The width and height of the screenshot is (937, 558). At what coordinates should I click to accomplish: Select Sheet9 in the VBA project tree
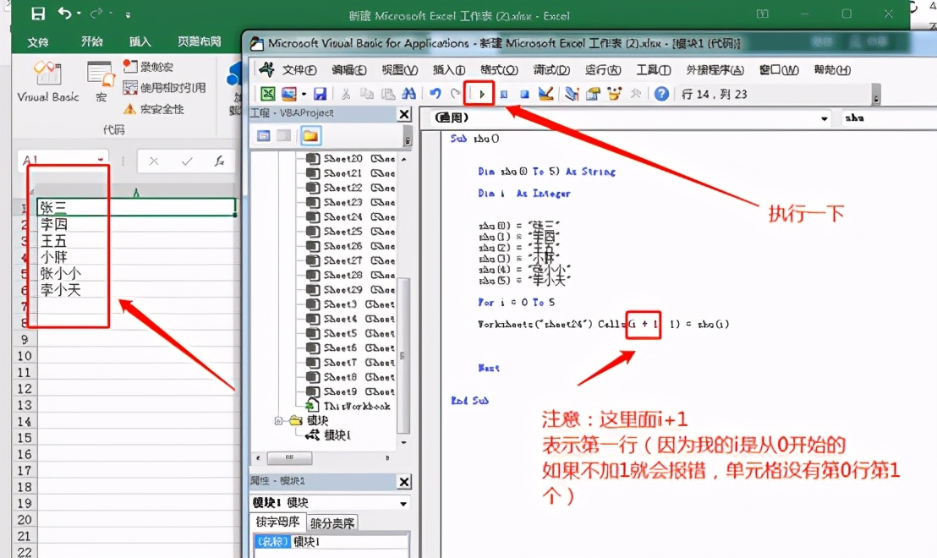tap(350, 392)
